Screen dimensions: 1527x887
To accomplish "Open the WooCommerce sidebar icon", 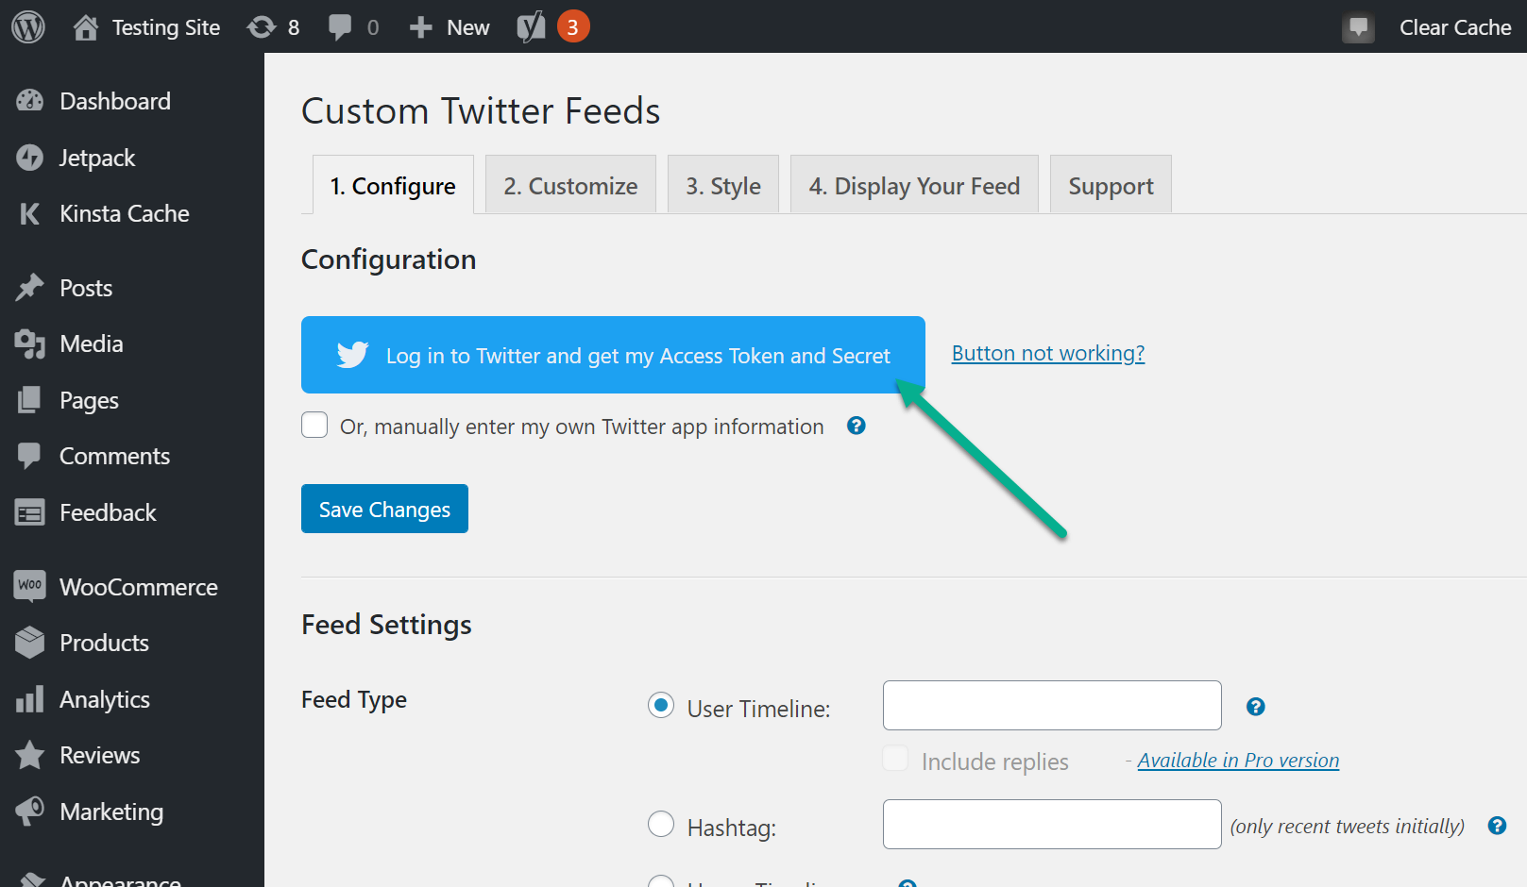I will pyautogui.click(x=29, y=586).
